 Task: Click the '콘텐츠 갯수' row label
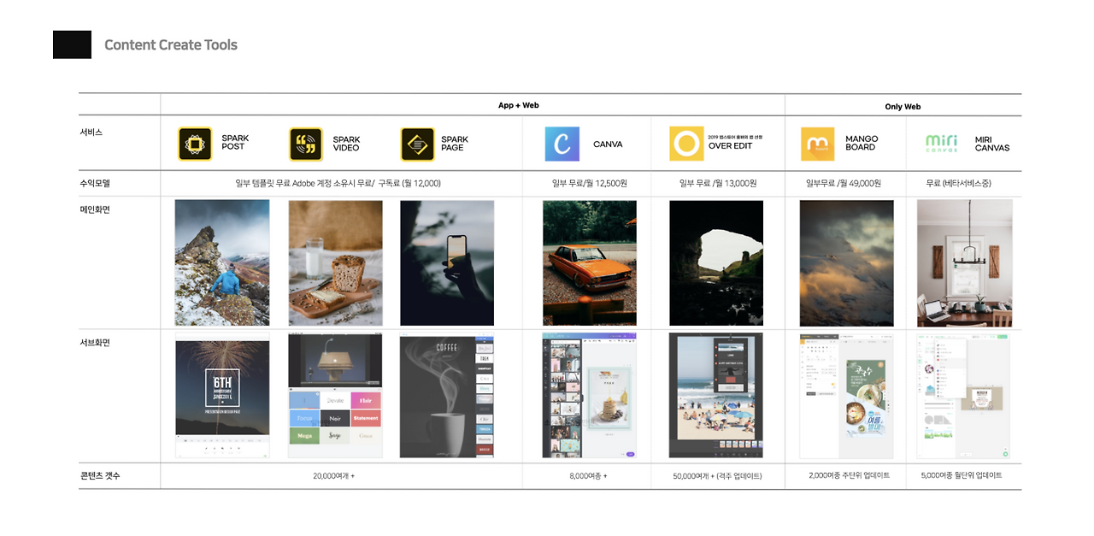click(100, 475)
